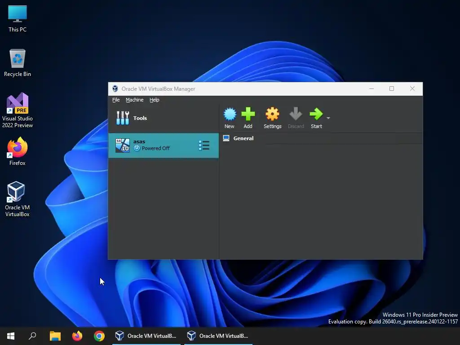Click the green Add machine icon

tap(248, 118)
